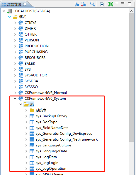Select the PERSON schema label

tap(32, 40)
